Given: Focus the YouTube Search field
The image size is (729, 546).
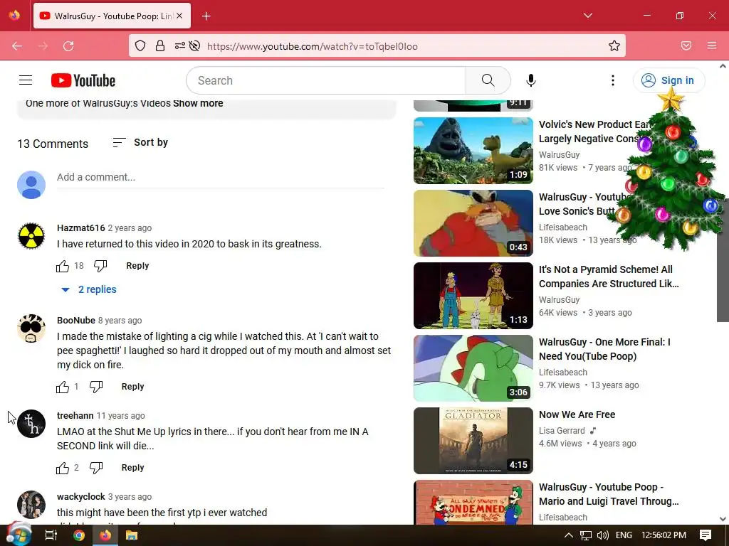Looking at the screenshot, I should pyautogui.click(x=326, y=80).
